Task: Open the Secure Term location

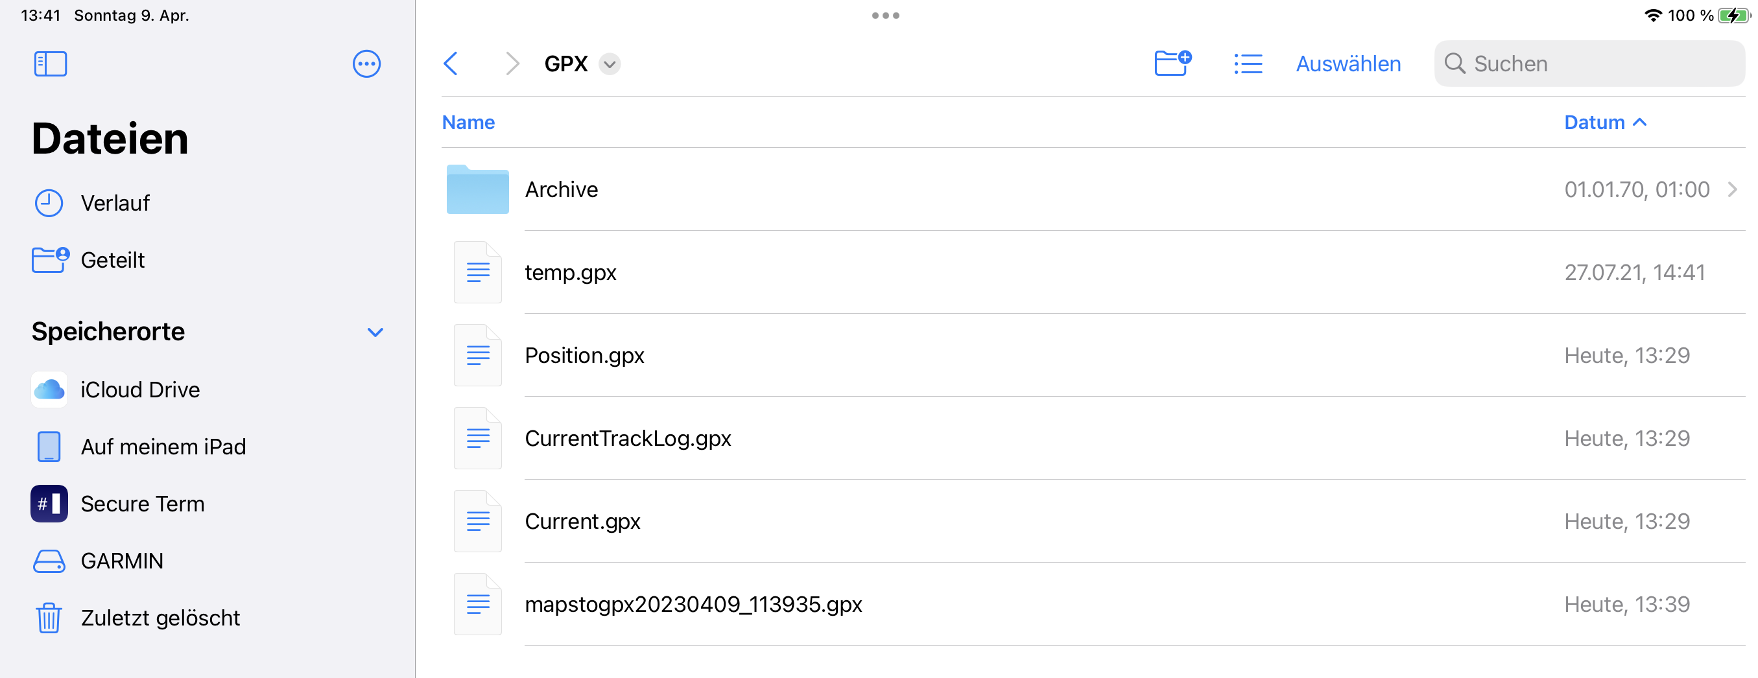Action: coord(142,504)
